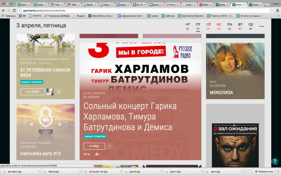281x176 pixels.
Task: Click the views eye icon on the concert card
Action: point(85,154)
